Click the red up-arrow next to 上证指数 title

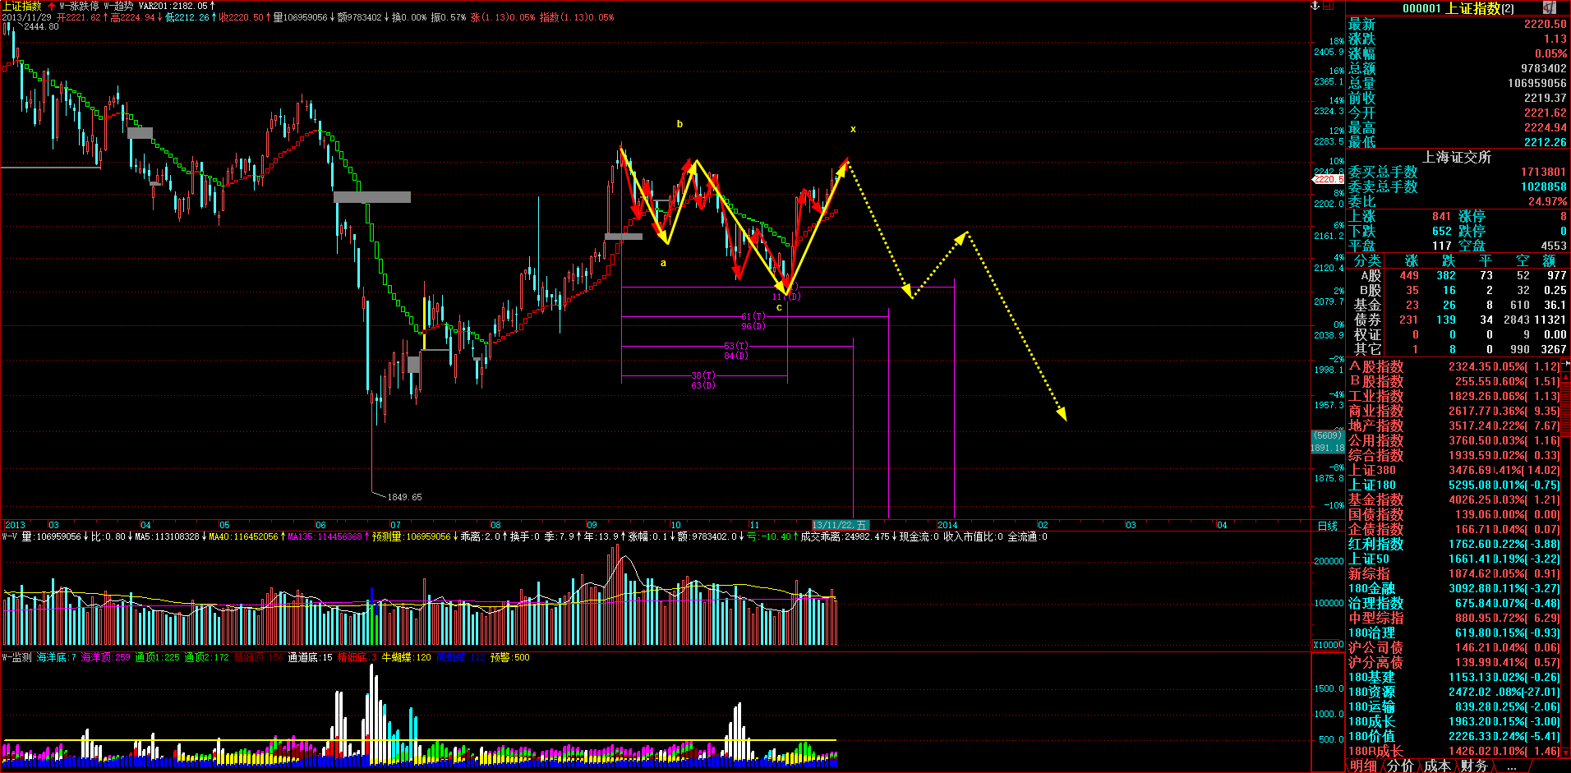pos(52,6)
